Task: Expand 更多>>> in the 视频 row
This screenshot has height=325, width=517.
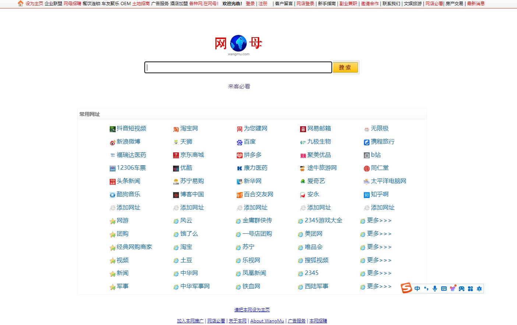Action: [379, 260]
